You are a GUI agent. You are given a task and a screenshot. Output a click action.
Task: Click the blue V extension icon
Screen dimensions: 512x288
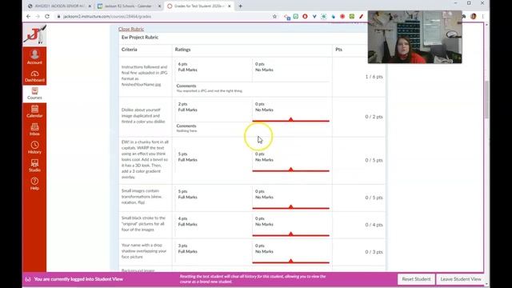point(314,16)
